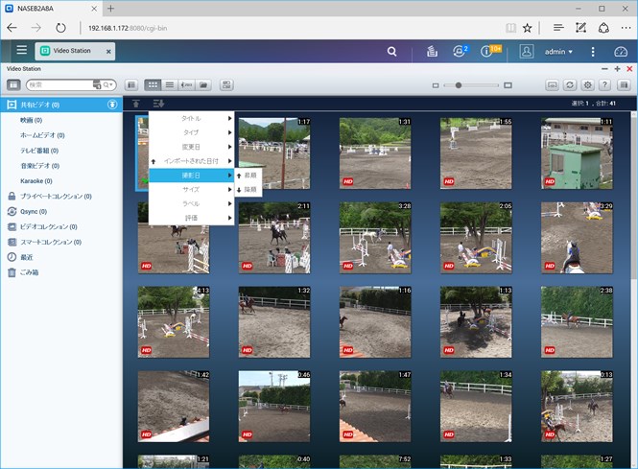Open external devices icon with badge 2
The image size is (638, 469).
pos(460,51)
